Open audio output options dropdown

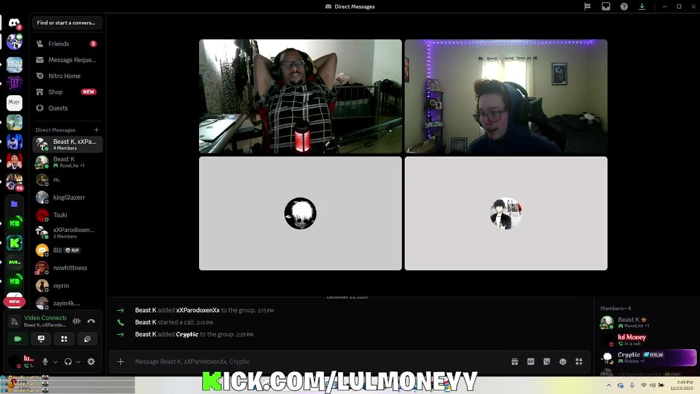point(78,362)
